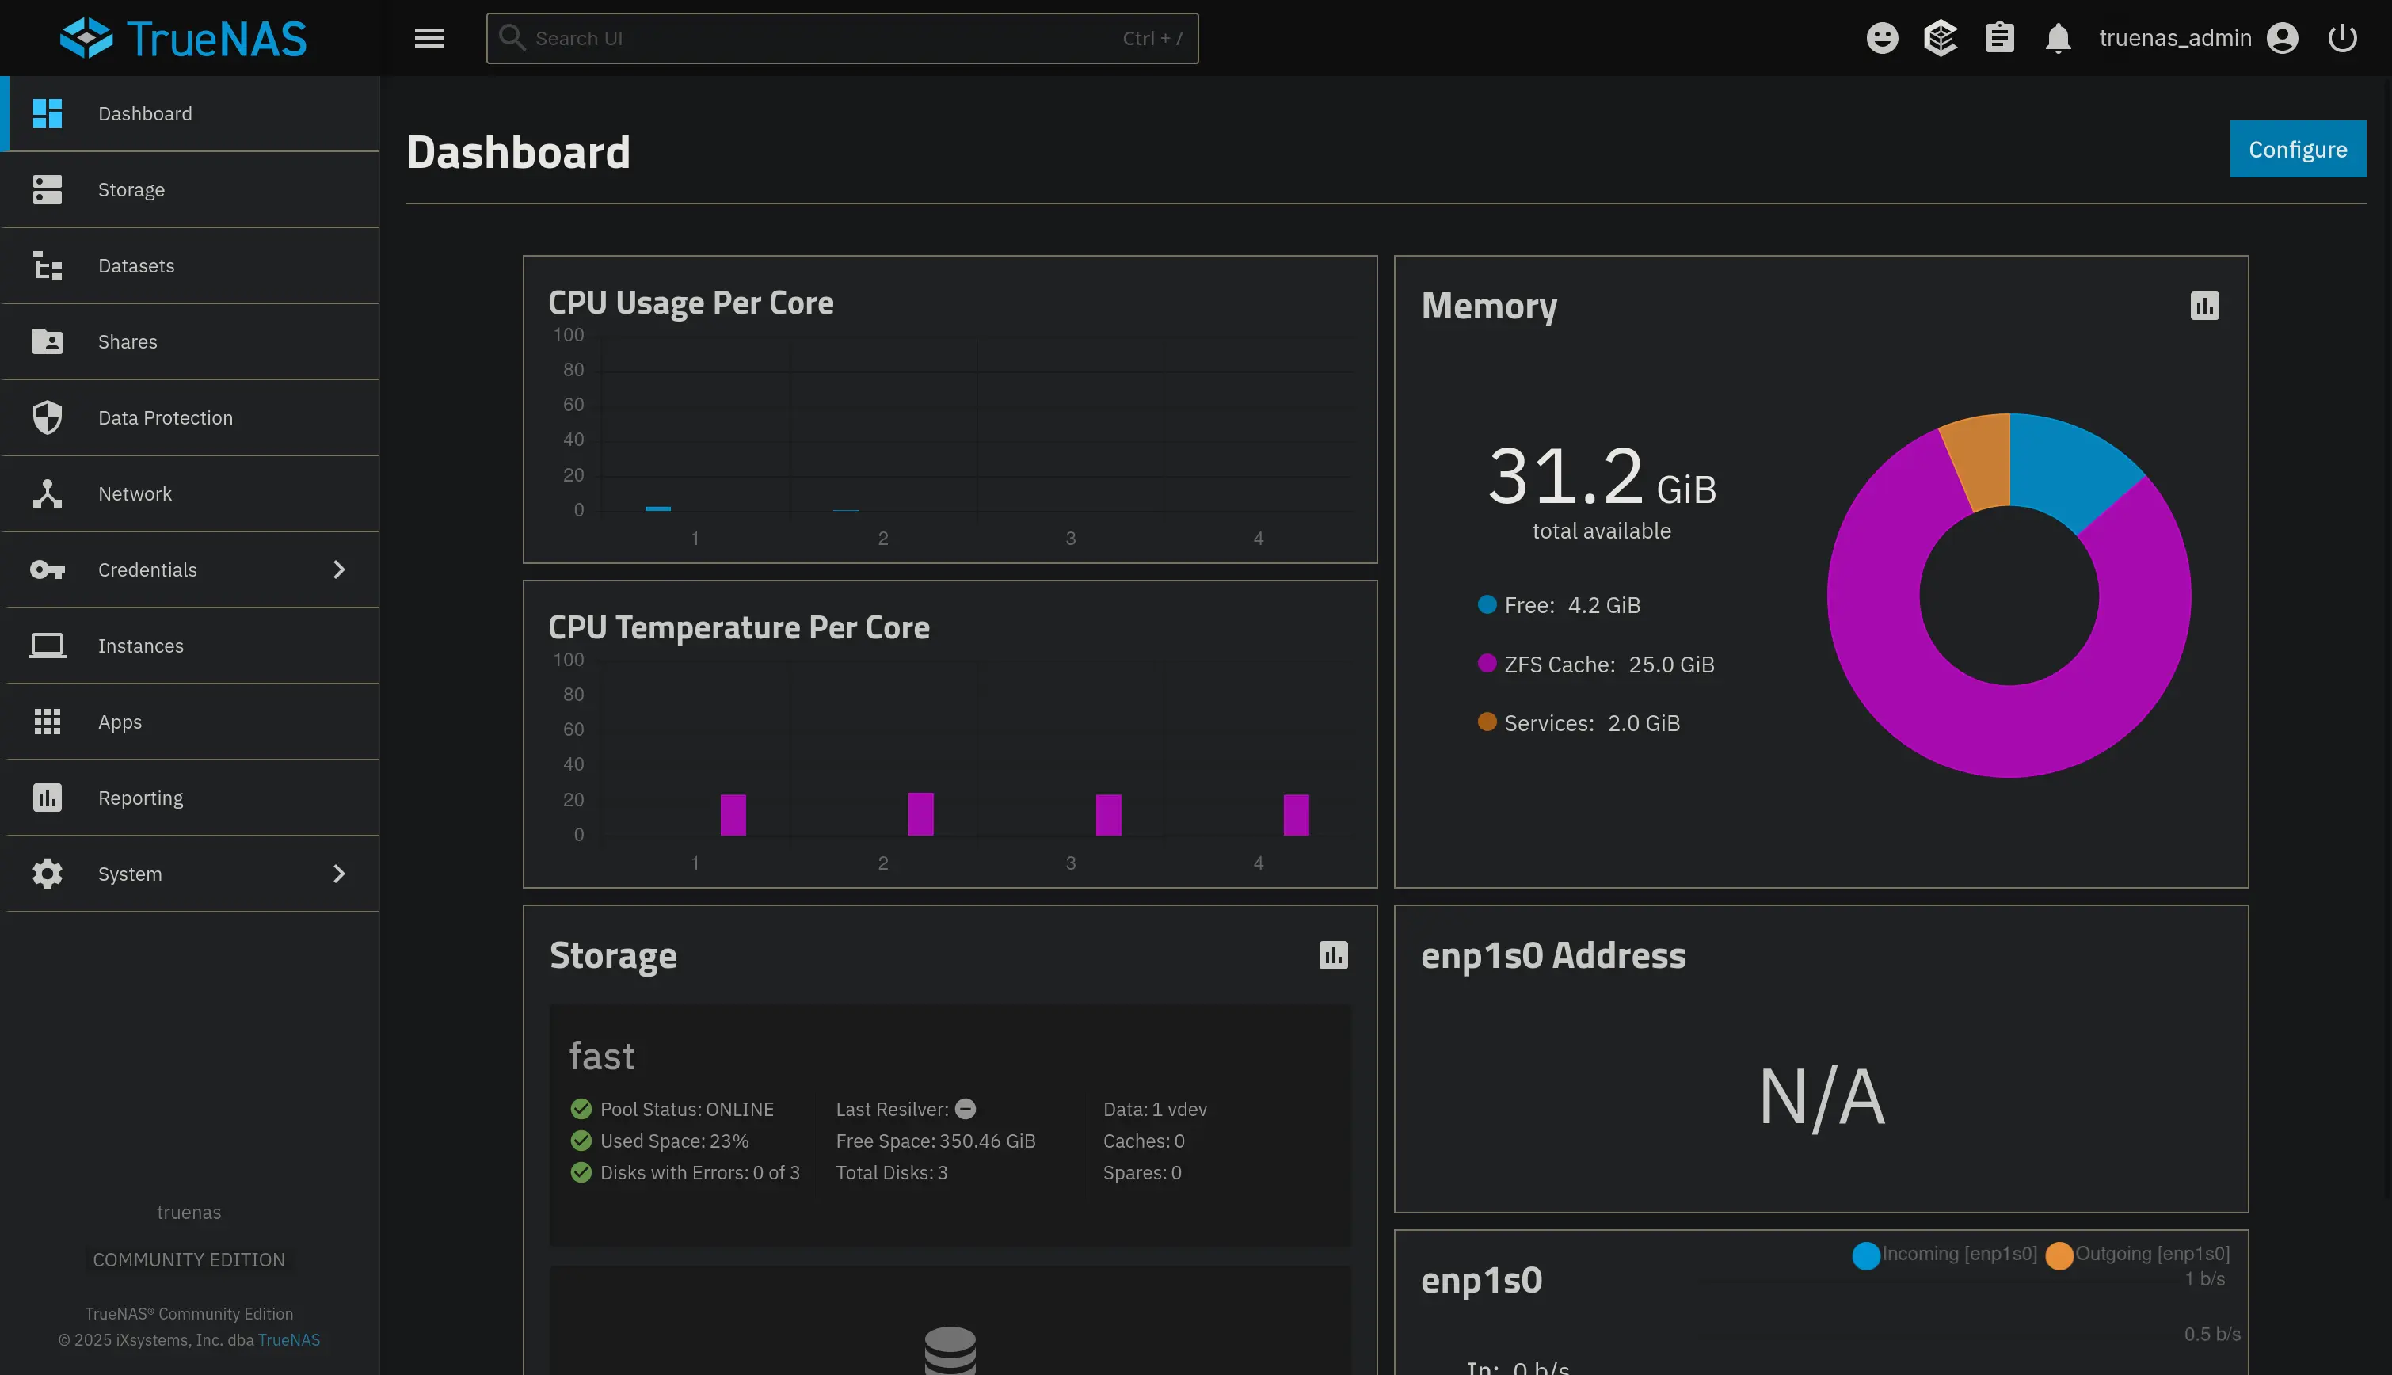
Task: Click the fast pool name
Action: click(x=601, y=1056)
